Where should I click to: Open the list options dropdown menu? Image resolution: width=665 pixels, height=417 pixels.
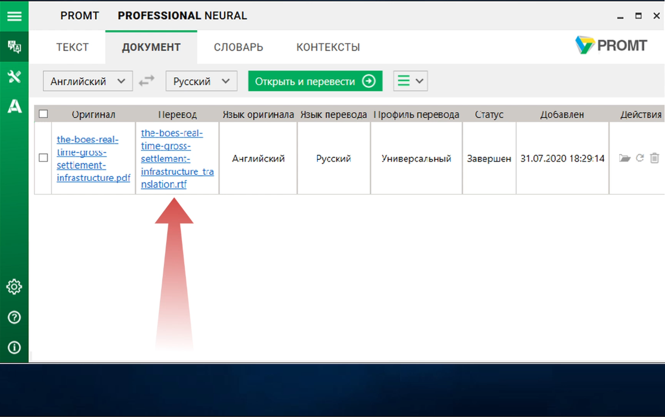(410, 81)
